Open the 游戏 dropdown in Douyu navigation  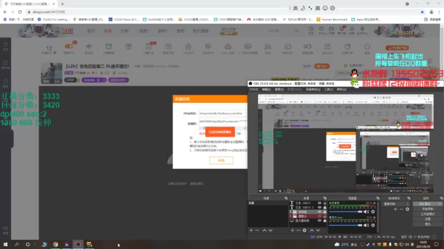pyautogui.click(x=162, y=31)
